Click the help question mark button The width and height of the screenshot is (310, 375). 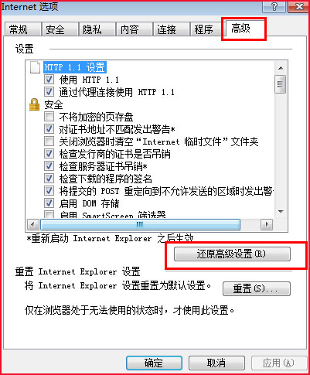[274, 7]
